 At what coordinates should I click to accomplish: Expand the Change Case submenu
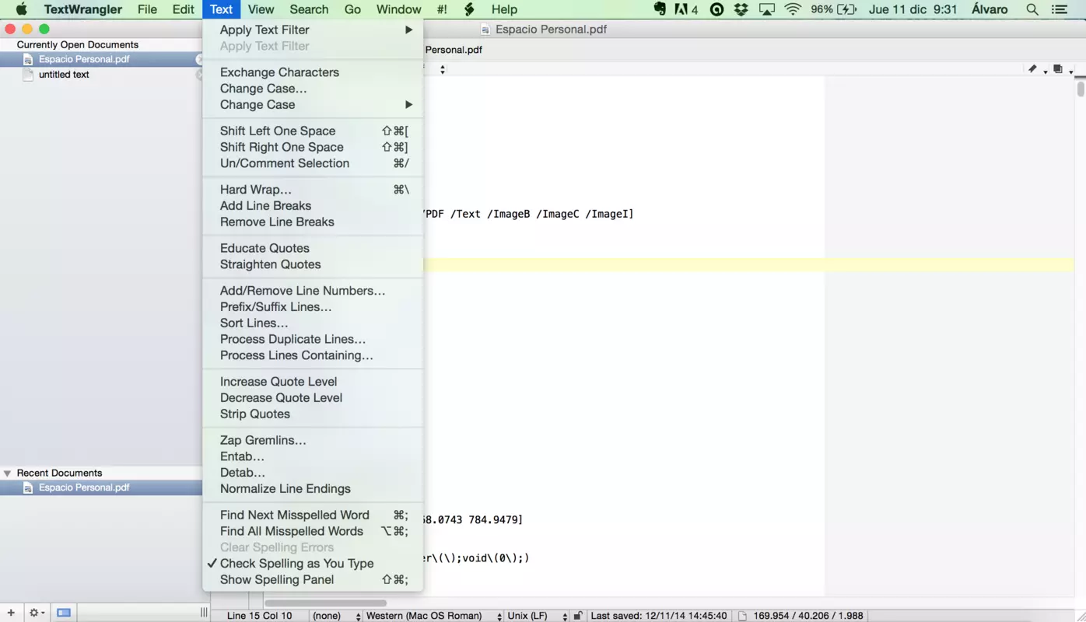313,105
